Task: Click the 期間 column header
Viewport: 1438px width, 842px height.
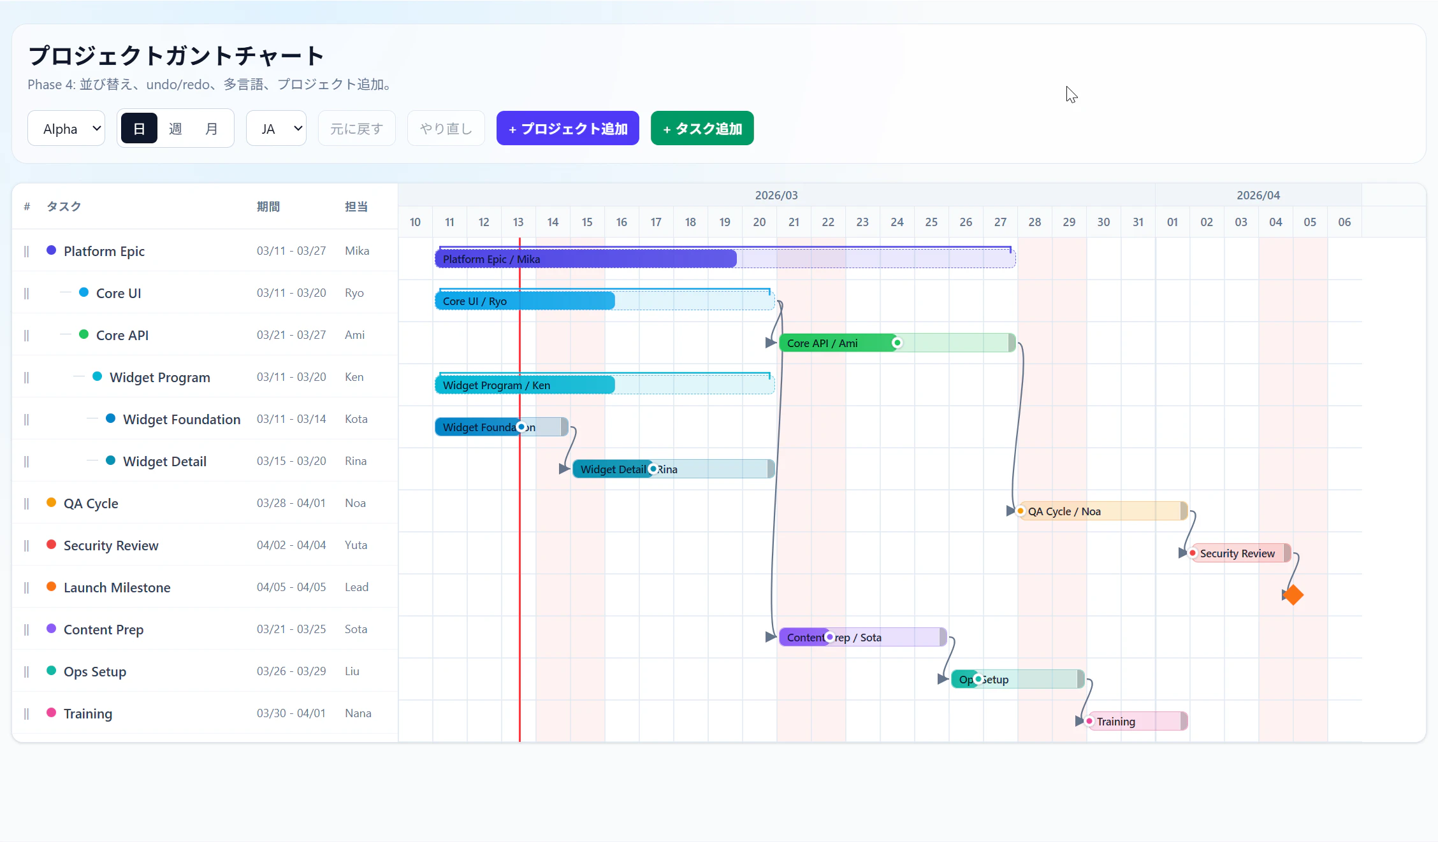Action: coord(268,206)
